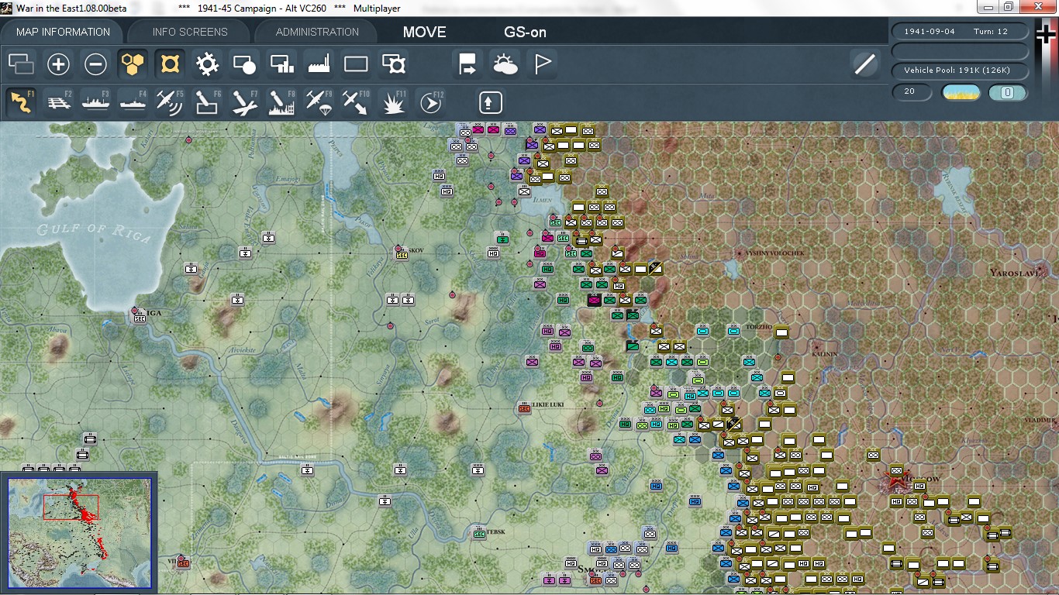Reposition the view using the minimap
The image size is (1059, 595).
click(80, 531)
